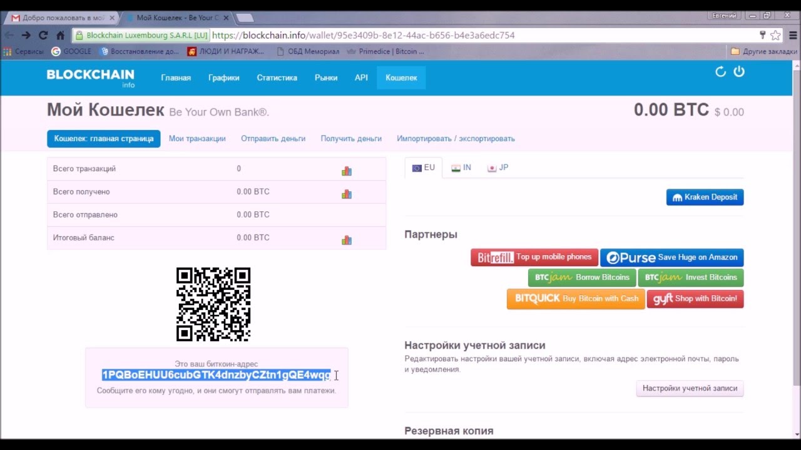The height and width of the screenshot is (450, 801).
Task: Log out using the power icon
Action: tap(739, 72)
